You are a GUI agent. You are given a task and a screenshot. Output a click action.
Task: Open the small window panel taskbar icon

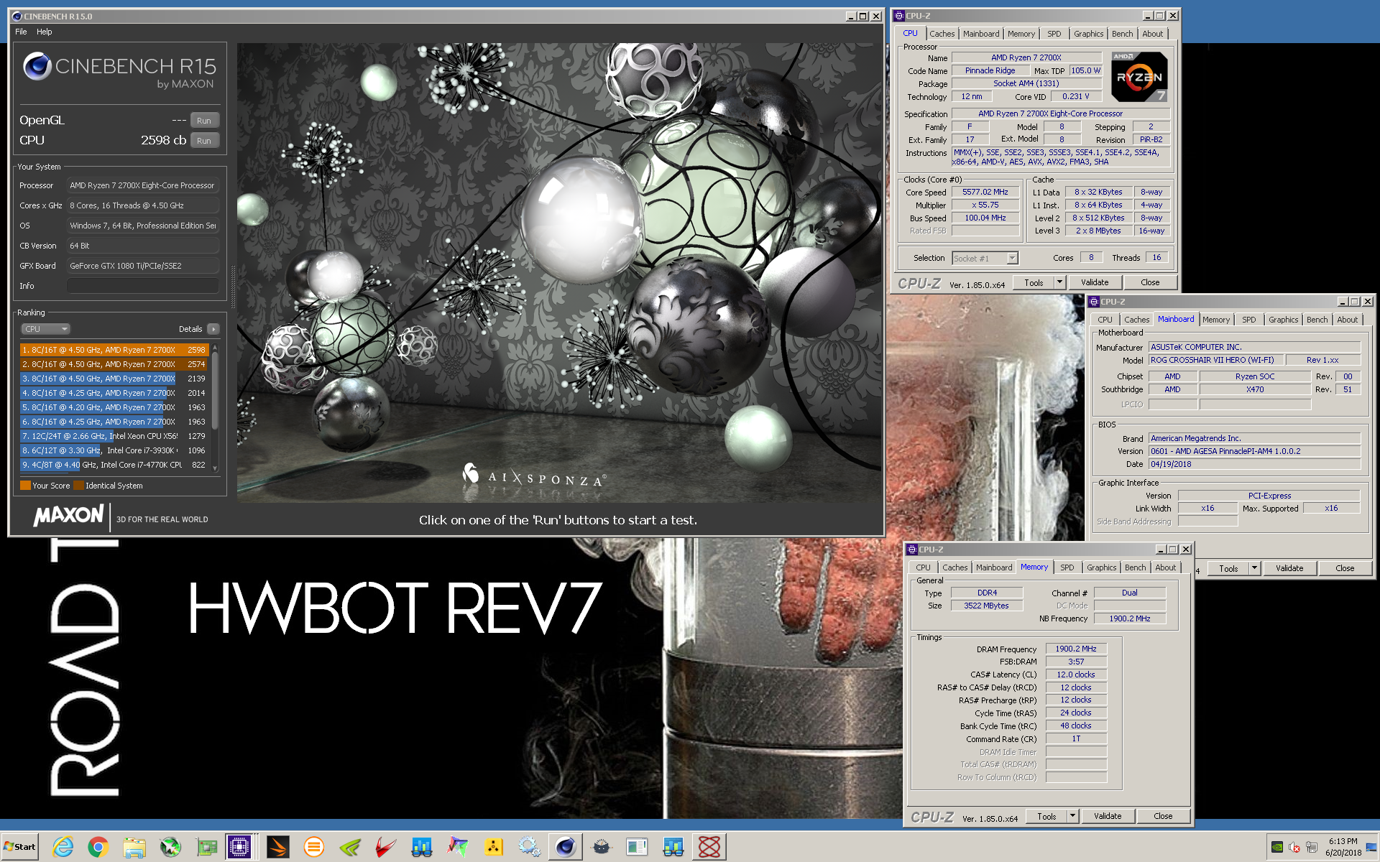[637, 848]
